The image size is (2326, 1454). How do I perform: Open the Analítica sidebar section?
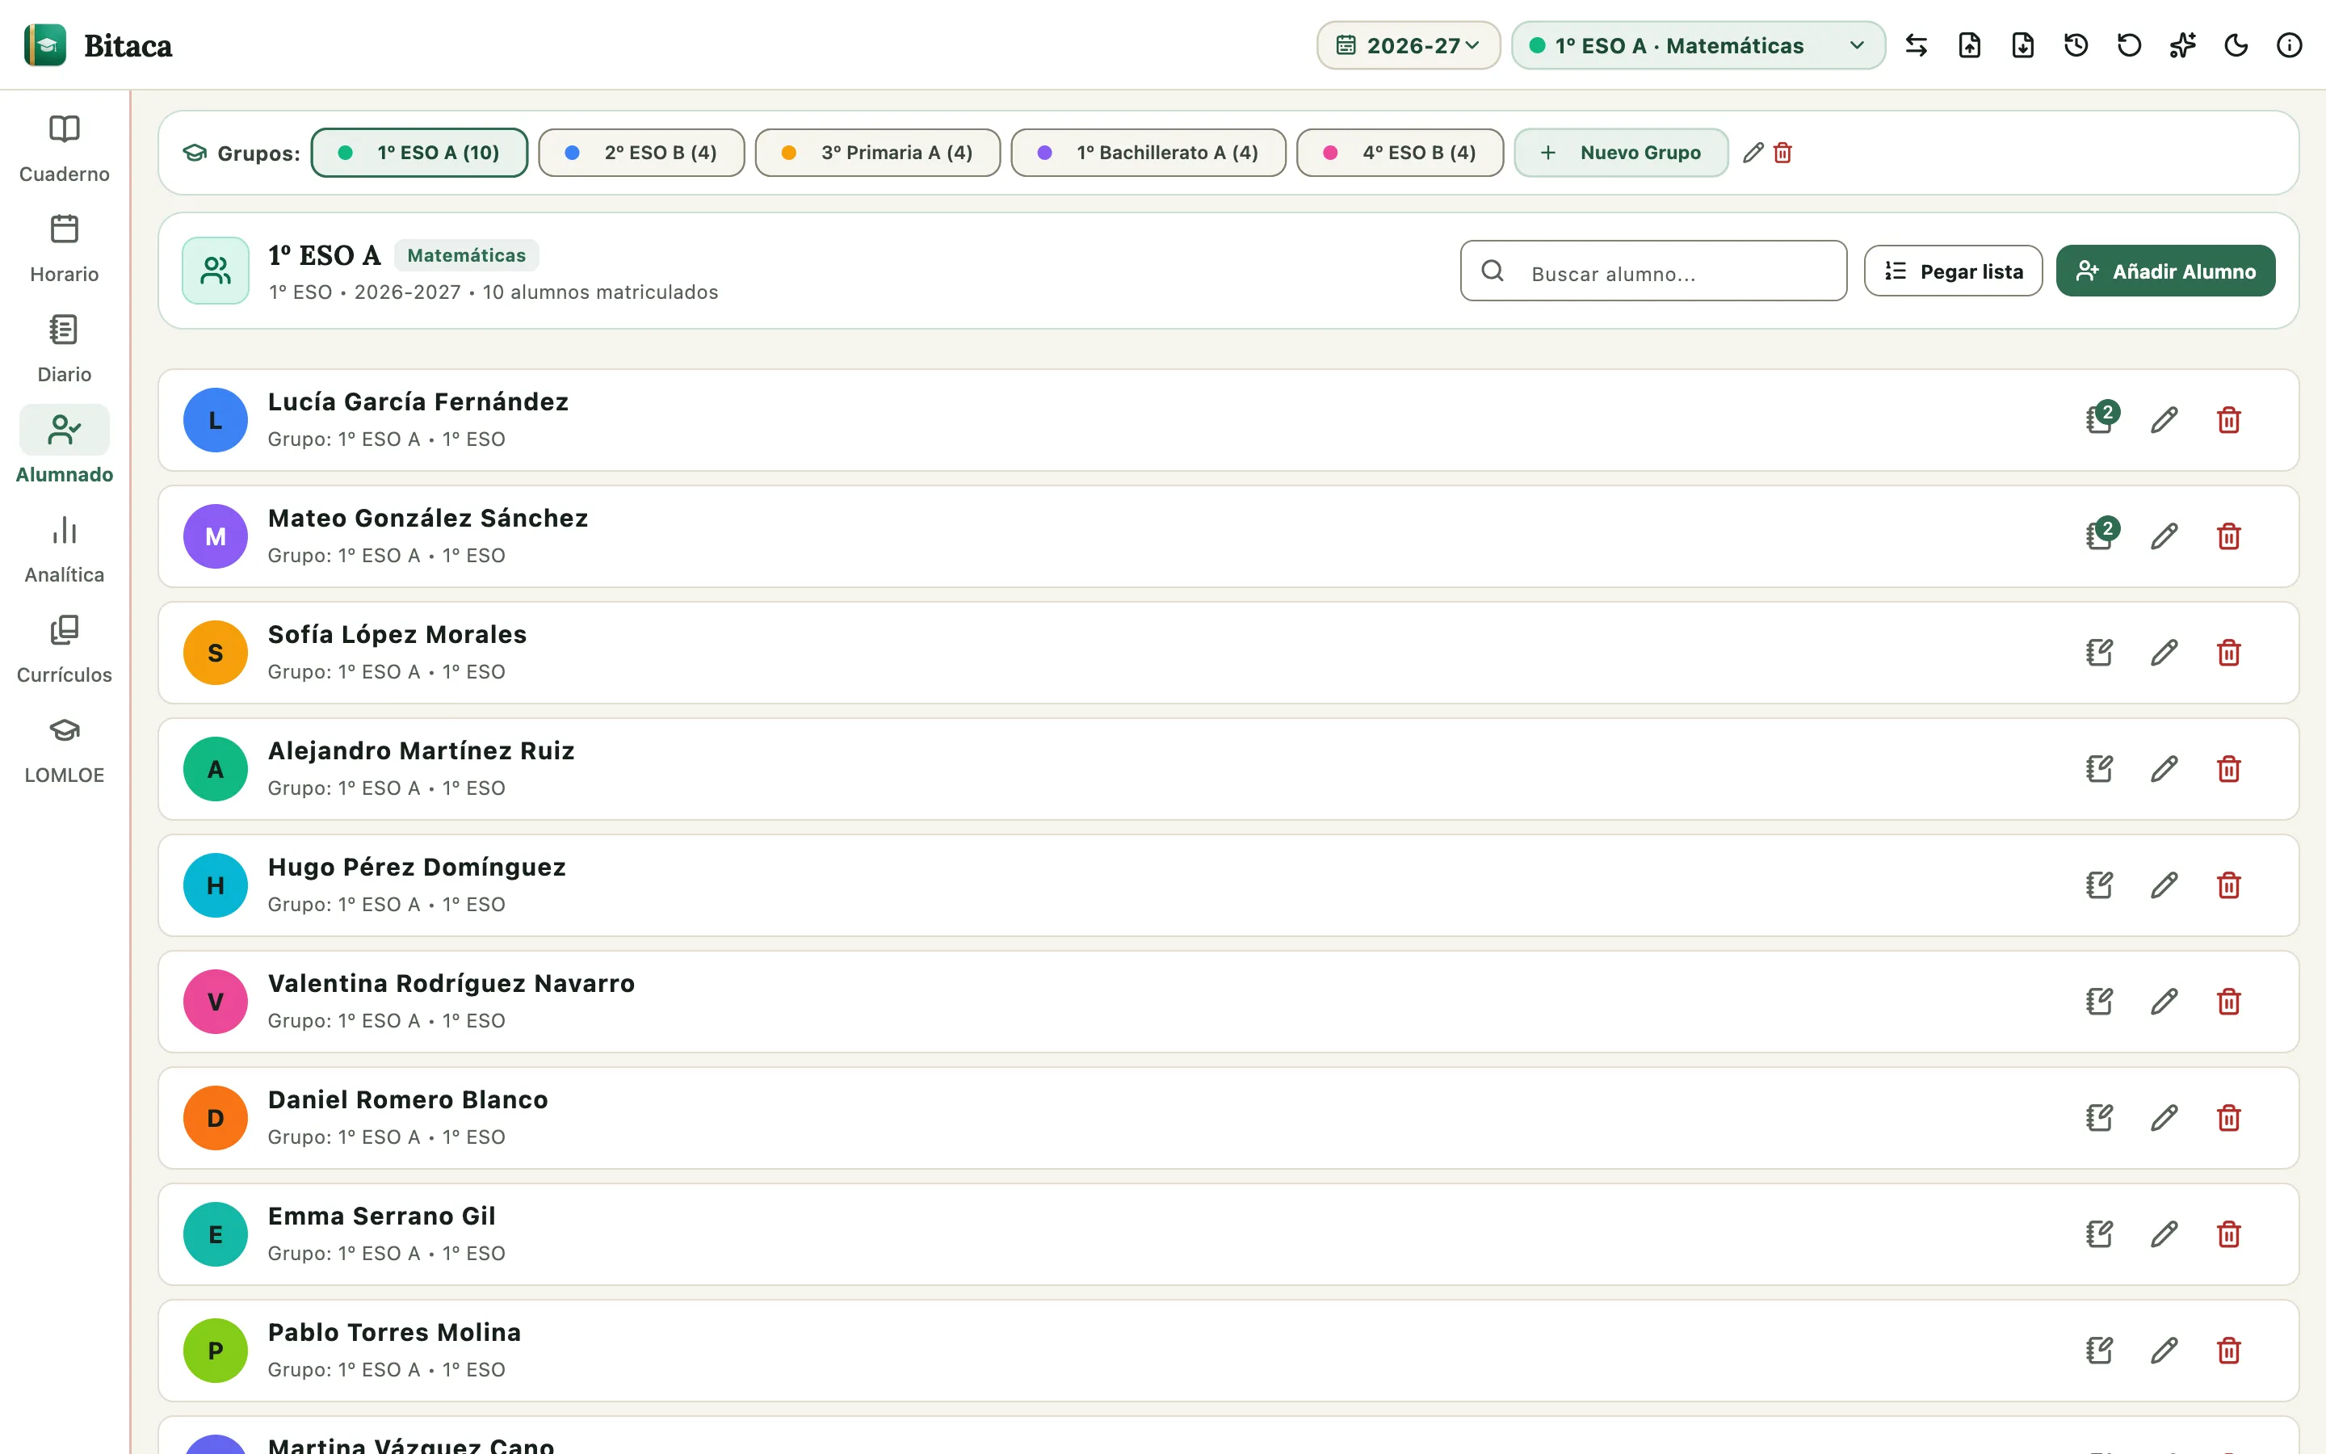(65, 549)
